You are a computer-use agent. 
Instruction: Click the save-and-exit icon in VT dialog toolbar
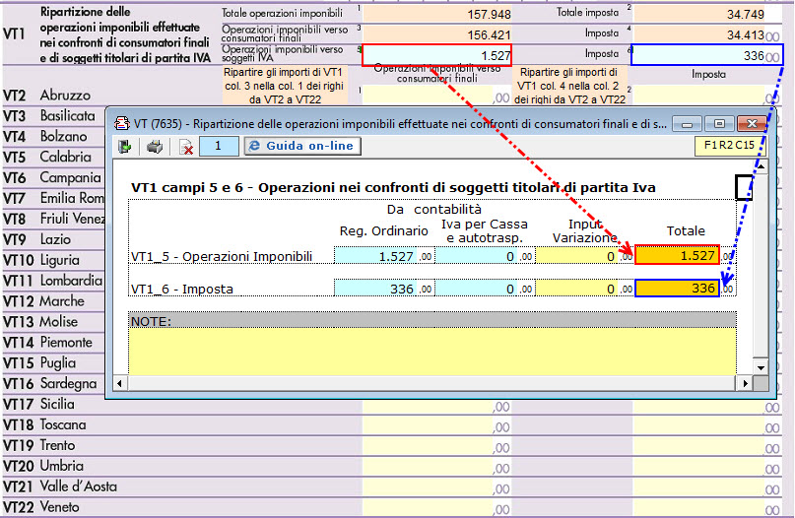pyautogui.click(x=125, y=147)
